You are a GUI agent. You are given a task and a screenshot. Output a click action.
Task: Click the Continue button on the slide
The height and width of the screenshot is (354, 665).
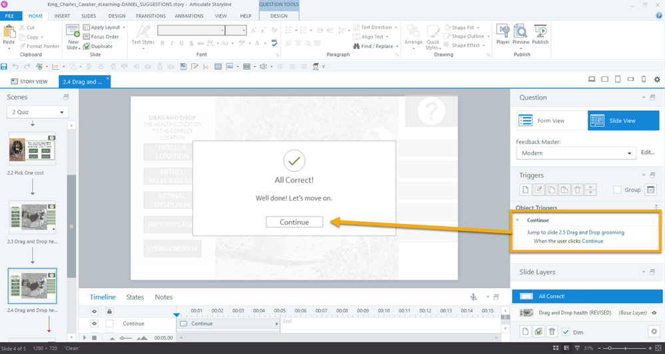(x=294, y=222)
